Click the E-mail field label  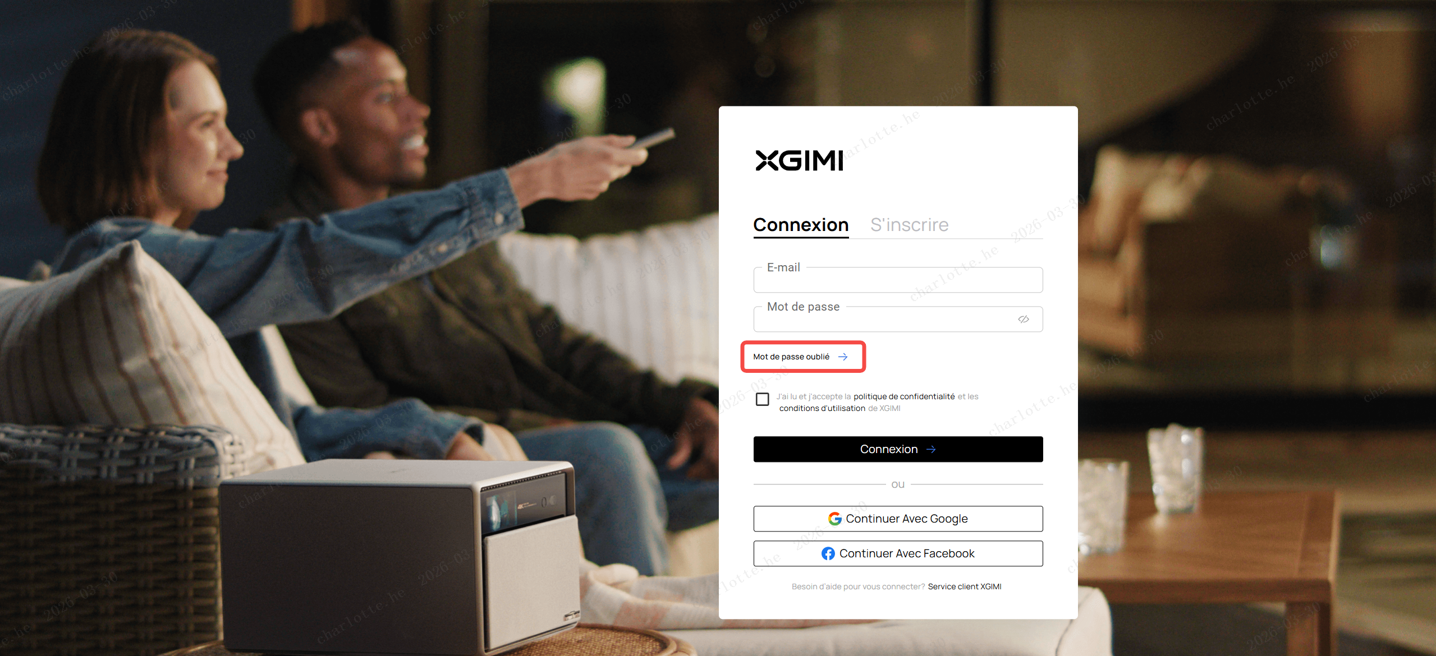(x=783, y=267)
